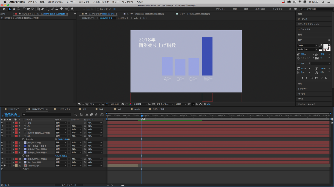Screen dimensions: 334x187
Task: Click the frame blending icon in the timeline
Action: click(x=91, y=115)
